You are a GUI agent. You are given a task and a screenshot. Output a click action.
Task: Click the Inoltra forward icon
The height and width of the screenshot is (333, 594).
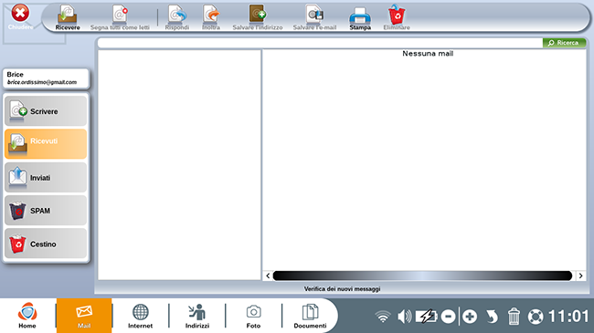click(x=211, y=17)
